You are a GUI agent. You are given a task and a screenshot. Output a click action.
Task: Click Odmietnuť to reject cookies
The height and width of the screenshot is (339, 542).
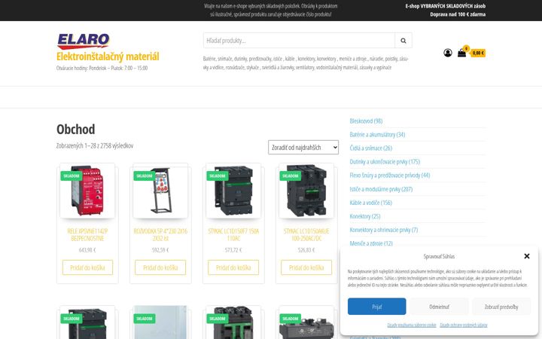pyautogui.click(x=439, y=307)
